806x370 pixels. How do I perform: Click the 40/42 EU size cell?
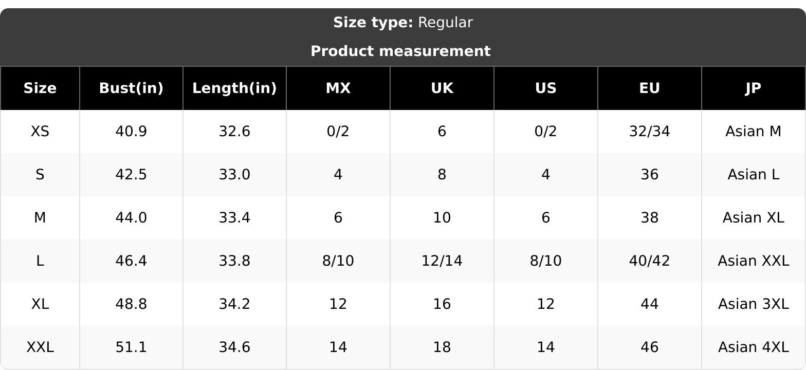(650, 261)
